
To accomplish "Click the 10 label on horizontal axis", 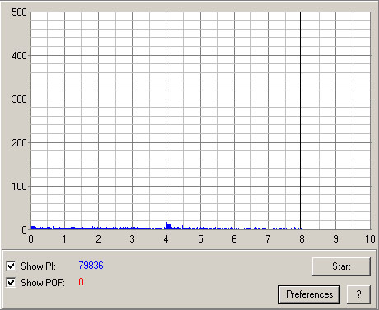I will [x=370, y=239].
